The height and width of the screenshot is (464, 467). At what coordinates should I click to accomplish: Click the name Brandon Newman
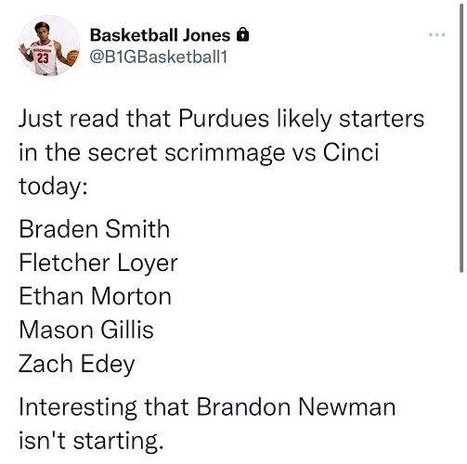click(x=296, y=406)
